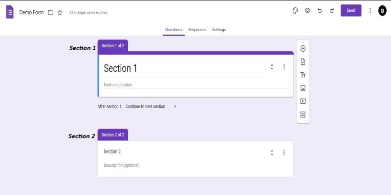
Task: Preview the form with eye icon
Action: pos(307,10)
